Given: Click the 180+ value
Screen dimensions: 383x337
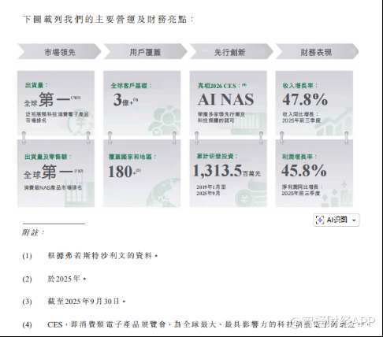Looking at the screenshot, I should click(125, 172).
